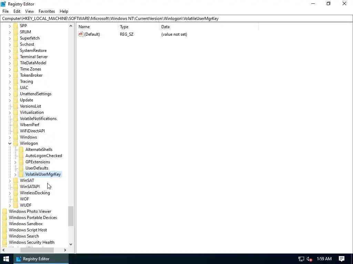
Task: Click the REG_SZ type cell
Action: 127,34
